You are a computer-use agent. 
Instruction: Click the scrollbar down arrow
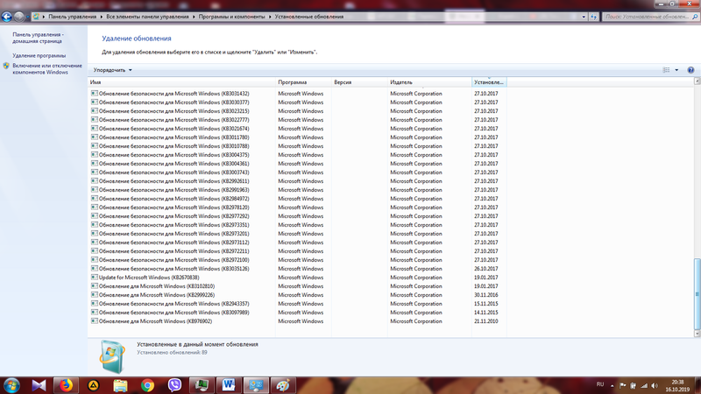point(697,334)
